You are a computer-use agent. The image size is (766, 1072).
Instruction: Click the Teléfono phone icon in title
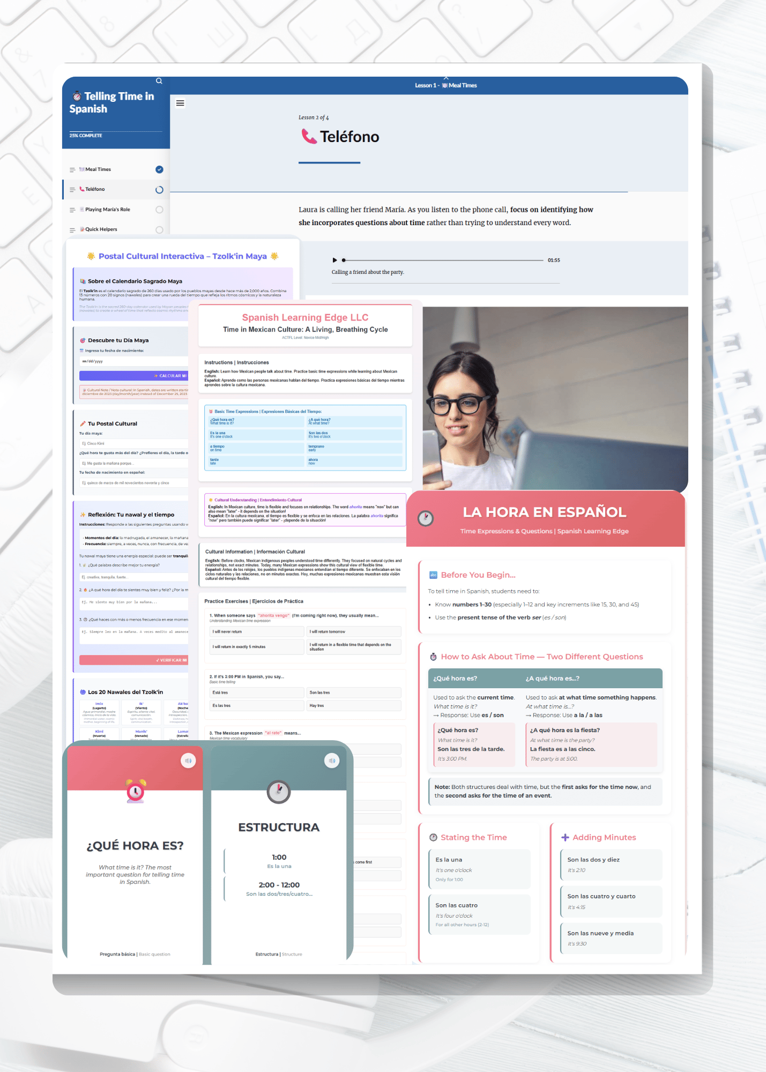click(309, 137)
